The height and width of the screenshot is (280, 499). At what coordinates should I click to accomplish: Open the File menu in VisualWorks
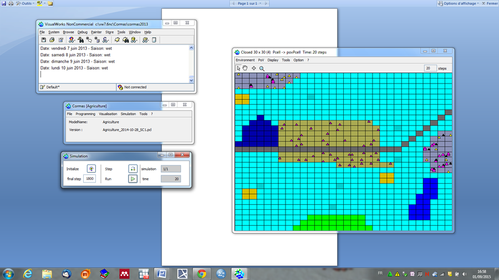(42, 32)
